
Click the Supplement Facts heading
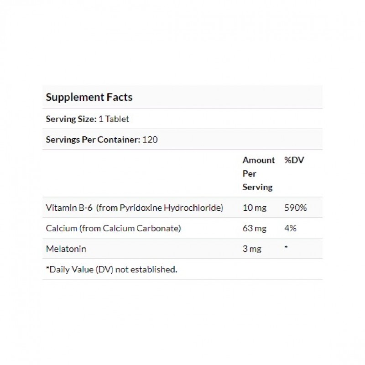[x=89, y=97]
